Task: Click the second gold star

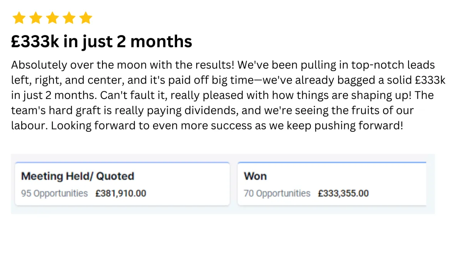Action: point(35,18)
